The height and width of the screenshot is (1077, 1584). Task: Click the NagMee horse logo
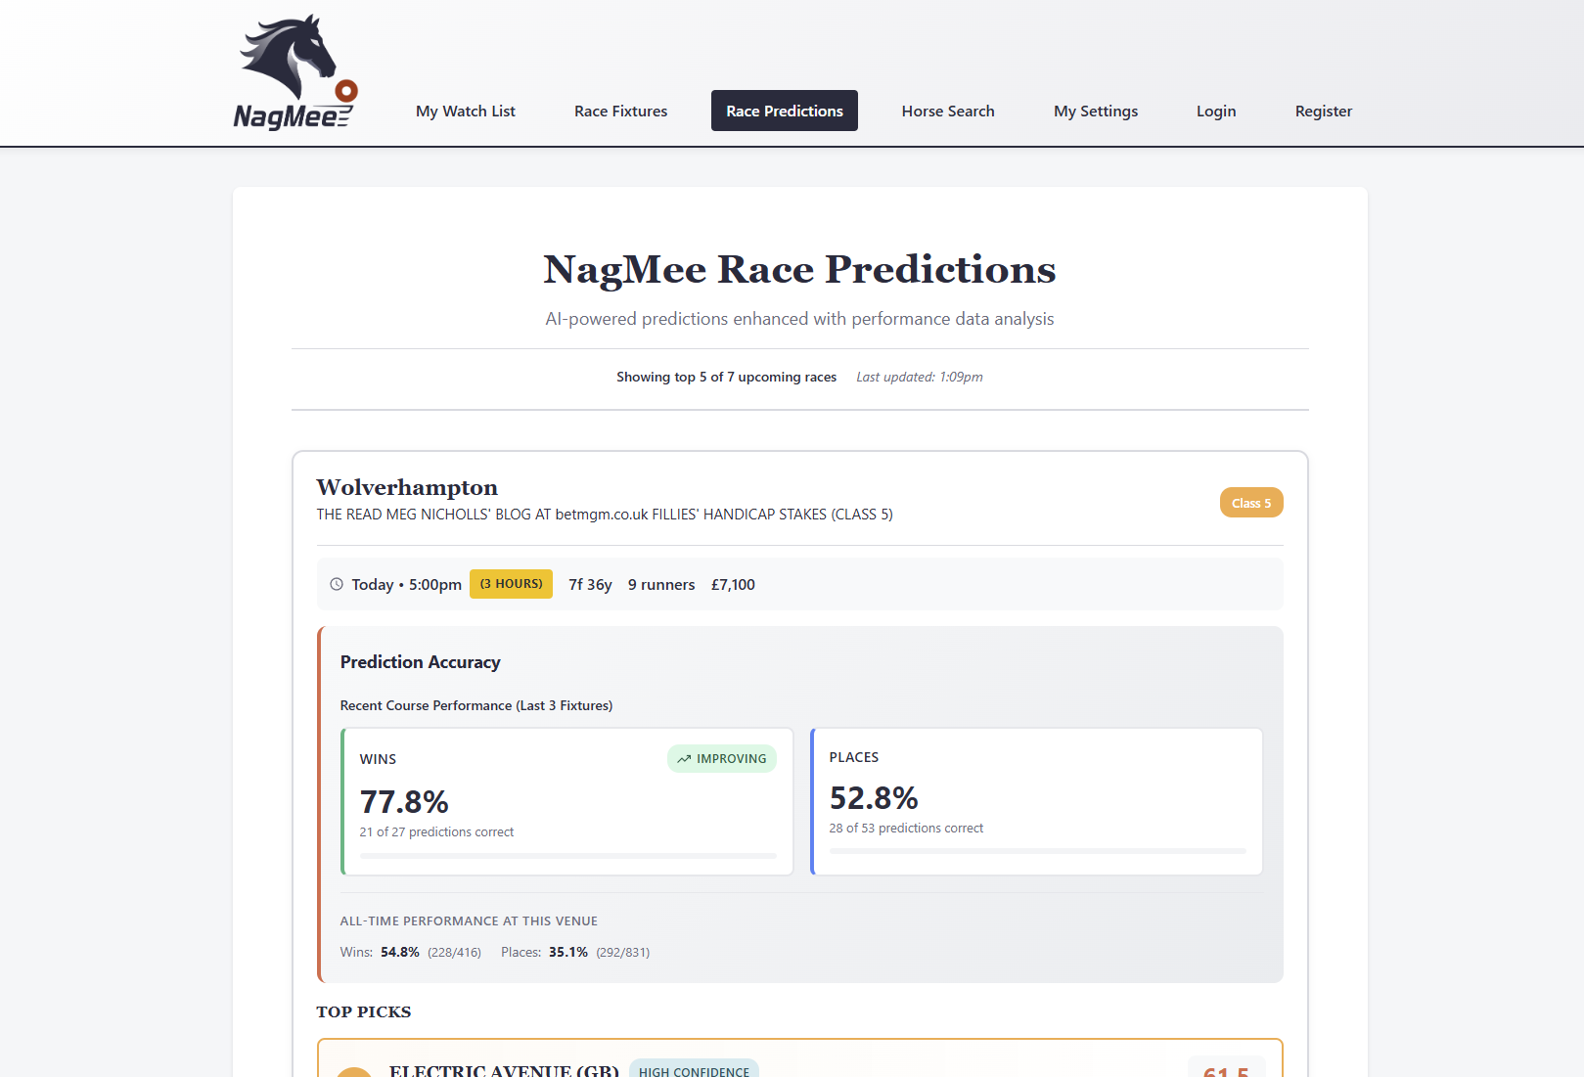click(294, 73)
